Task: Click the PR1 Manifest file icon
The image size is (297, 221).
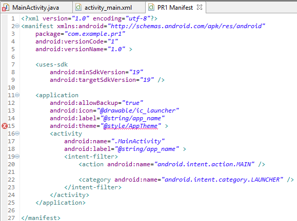Action: click(x=151, y=7)
